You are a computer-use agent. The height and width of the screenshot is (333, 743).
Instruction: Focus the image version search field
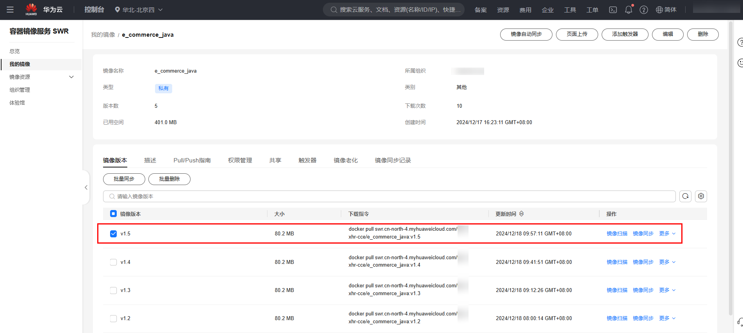(x=389, y=196)
